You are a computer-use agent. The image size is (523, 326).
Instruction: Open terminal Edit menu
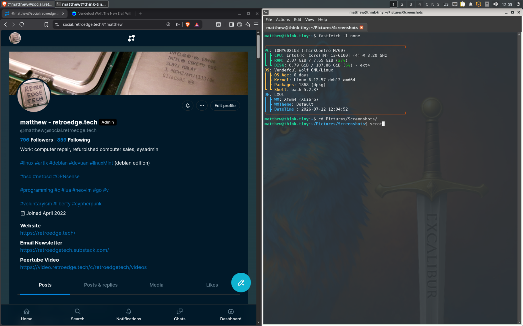tap(298, 19)
